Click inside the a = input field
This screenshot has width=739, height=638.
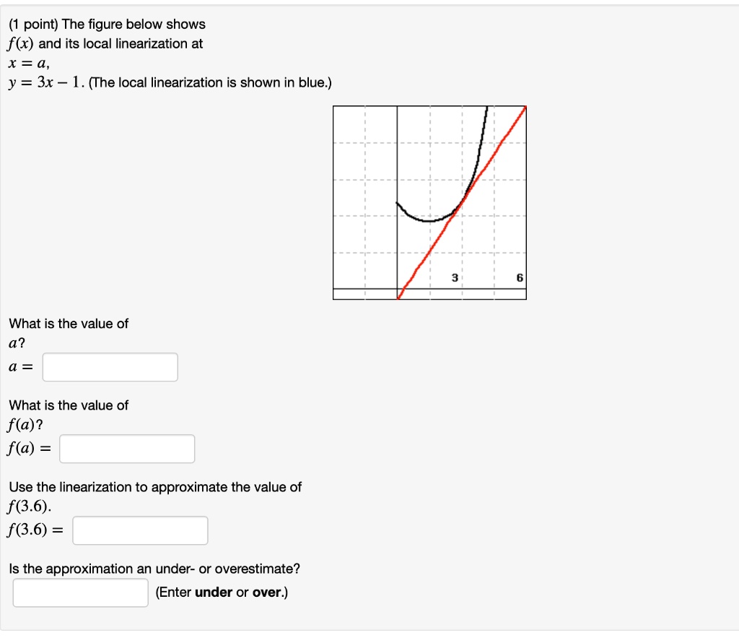point(110,367)
